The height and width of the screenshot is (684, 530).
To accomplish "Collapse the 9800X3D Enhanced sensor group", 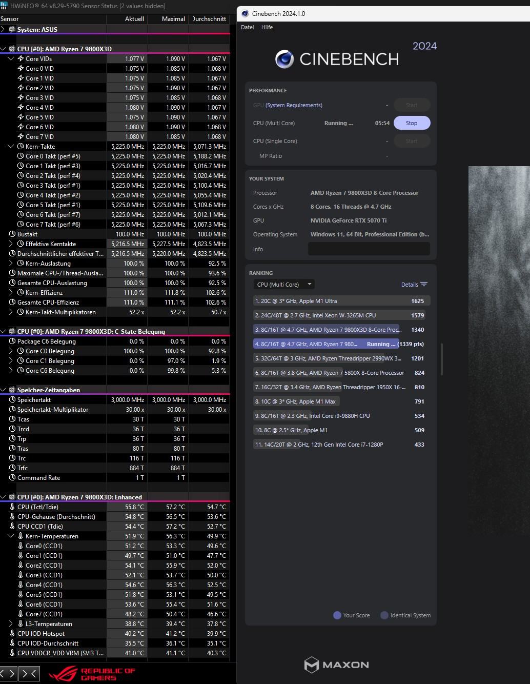I will tap(4, 497).
